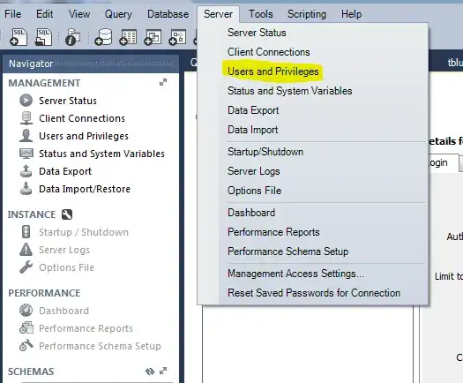Close the open Server menu

[x=218, y=14]
